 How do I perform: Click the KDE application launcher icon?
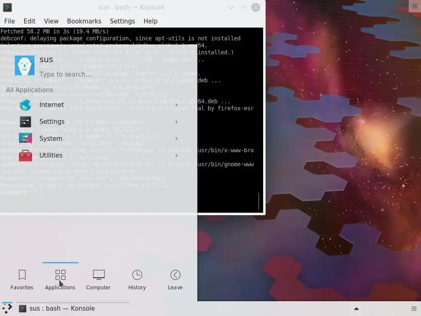(x=7, y=309)
